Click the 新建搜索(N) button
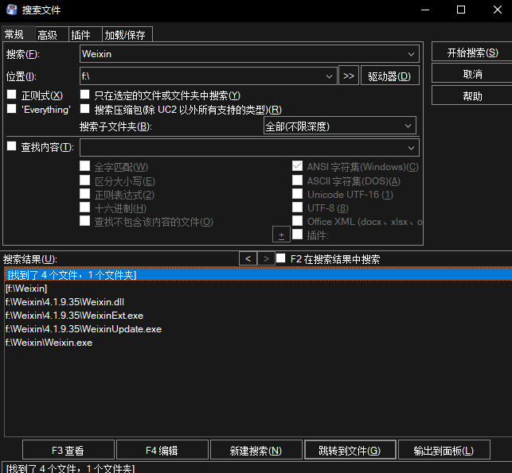Image resolution: width=512 pixels, height=473 pixels. pos(256,450)
